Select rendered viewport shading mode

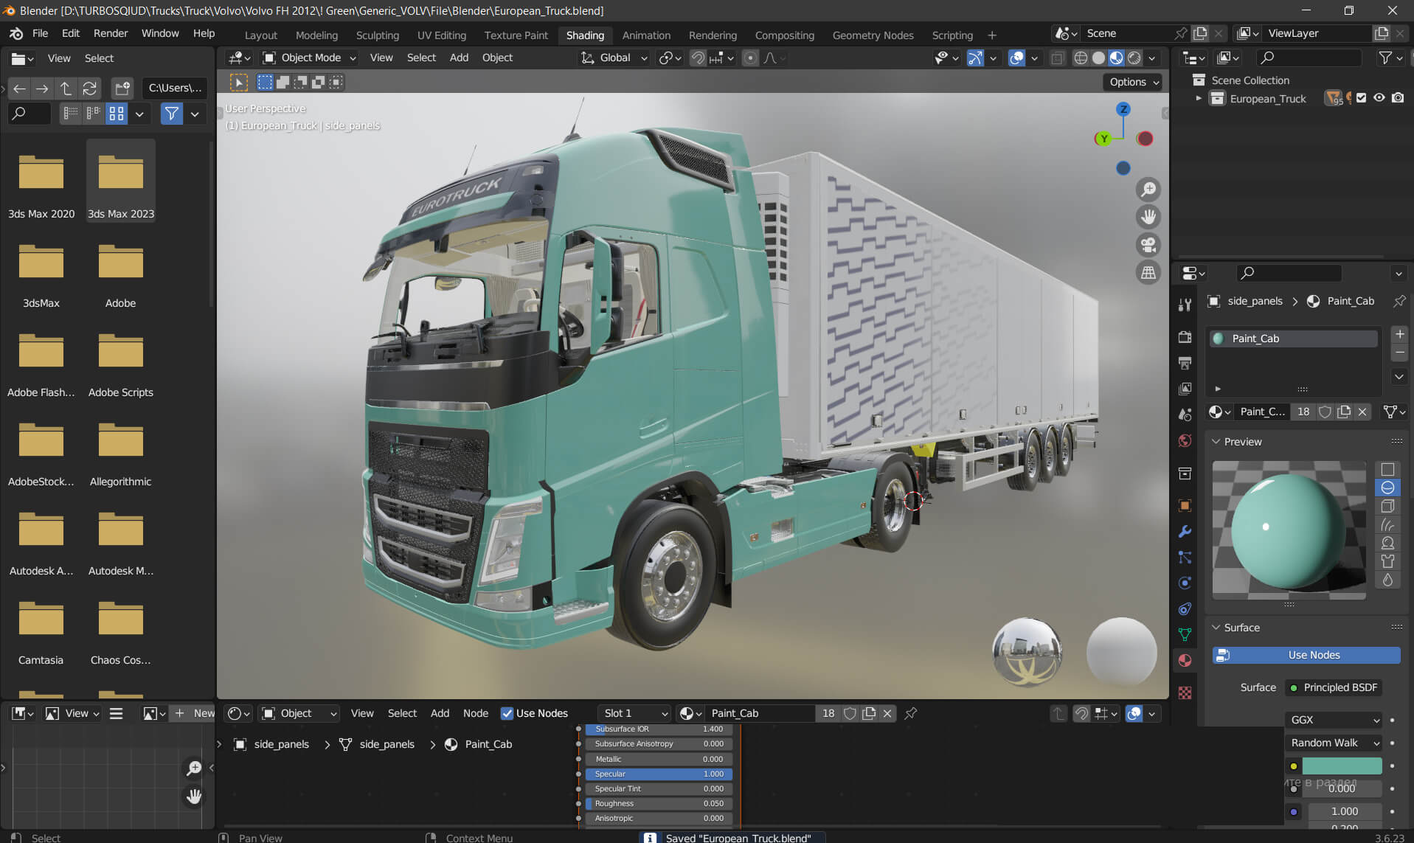coord(1134,58)
